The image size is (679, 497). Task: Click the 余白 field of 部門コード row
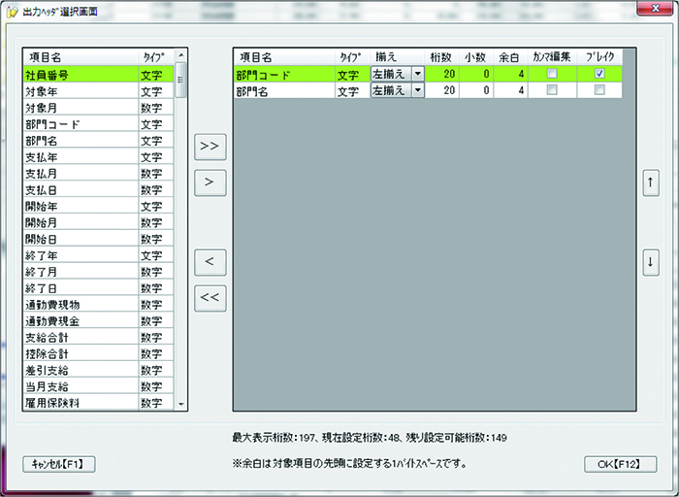click(511, 74)
